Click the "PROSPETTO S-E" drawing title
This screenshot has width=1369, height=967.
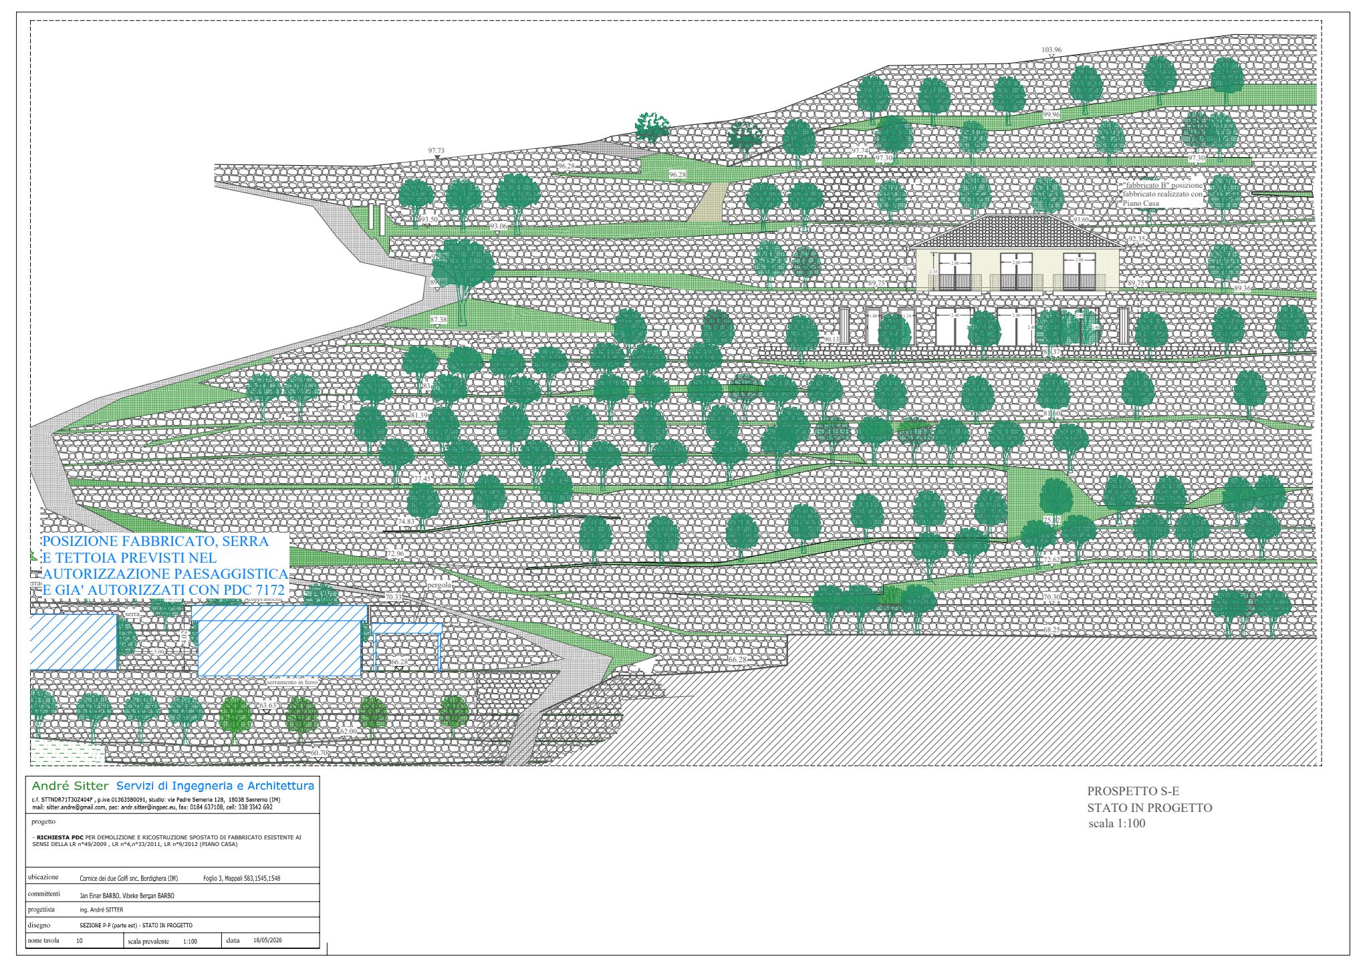pos(1133,791)
